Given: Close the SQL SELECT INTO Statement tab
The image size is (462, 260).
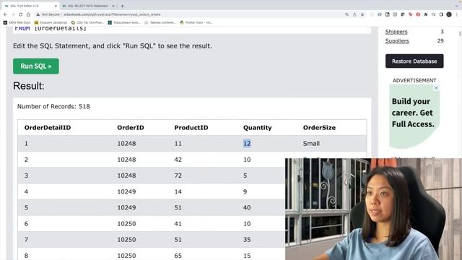Looking at the screenshot, I should (x=113, y=6).
